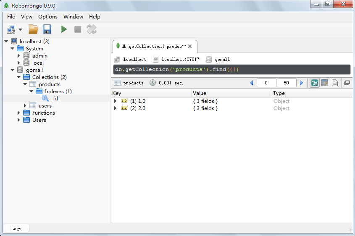
Task: Click the Type column header
Action: pos(312,93)
